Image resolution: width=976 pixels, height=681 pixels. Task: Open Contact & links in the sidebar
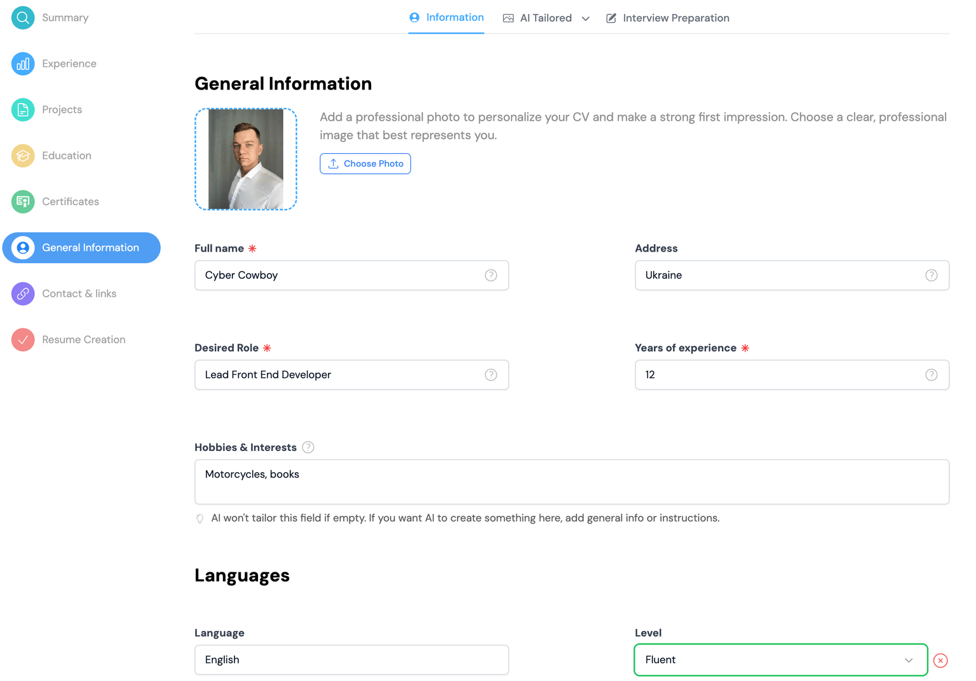point(79,293)
